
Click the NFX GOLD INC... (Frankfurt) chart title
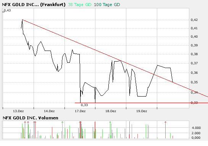pos(34,5)
